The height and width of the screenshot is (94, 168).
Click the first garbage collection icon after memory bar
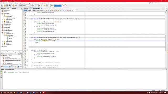coord(63,5)
